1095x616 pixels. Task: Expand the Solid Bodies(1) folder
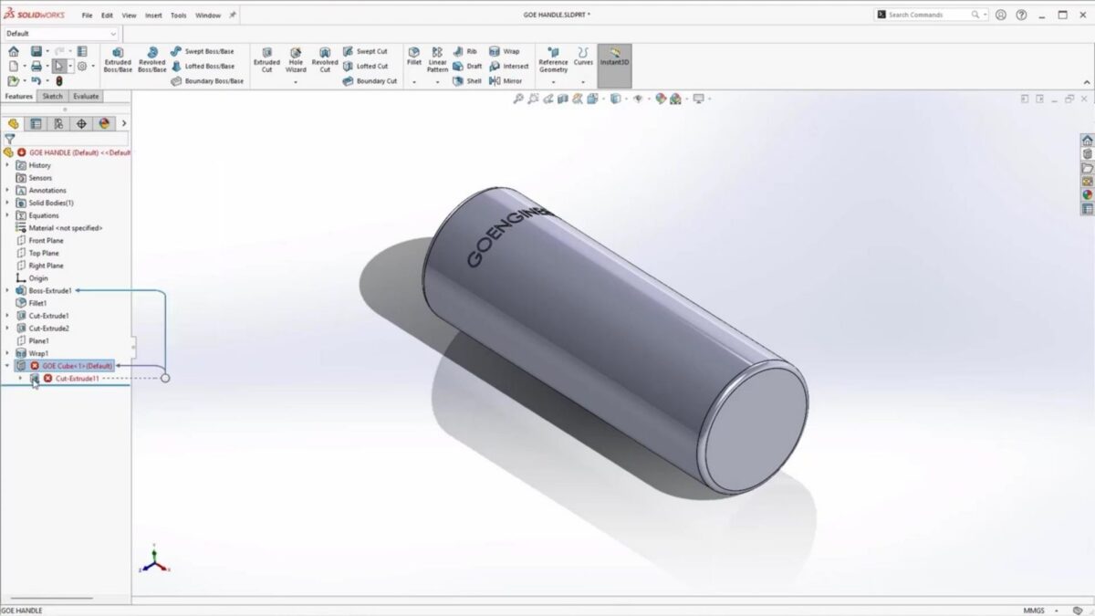pos(7,203)
